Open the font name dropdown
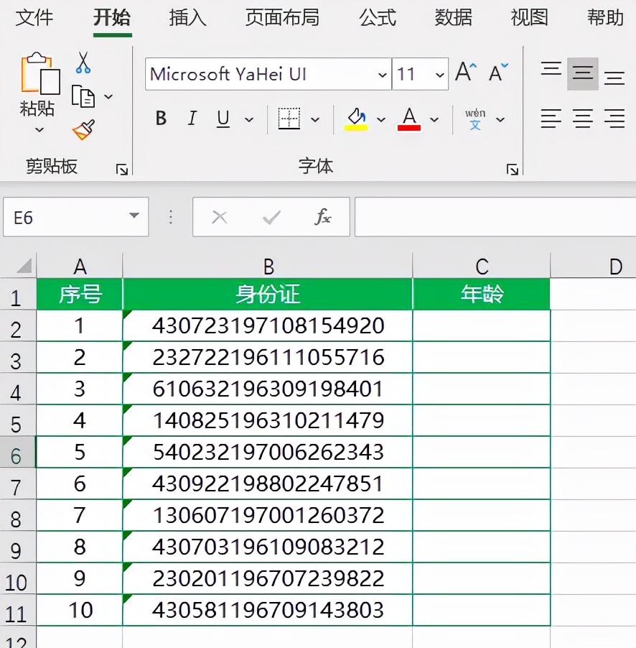636x648 pixels. 382,75
